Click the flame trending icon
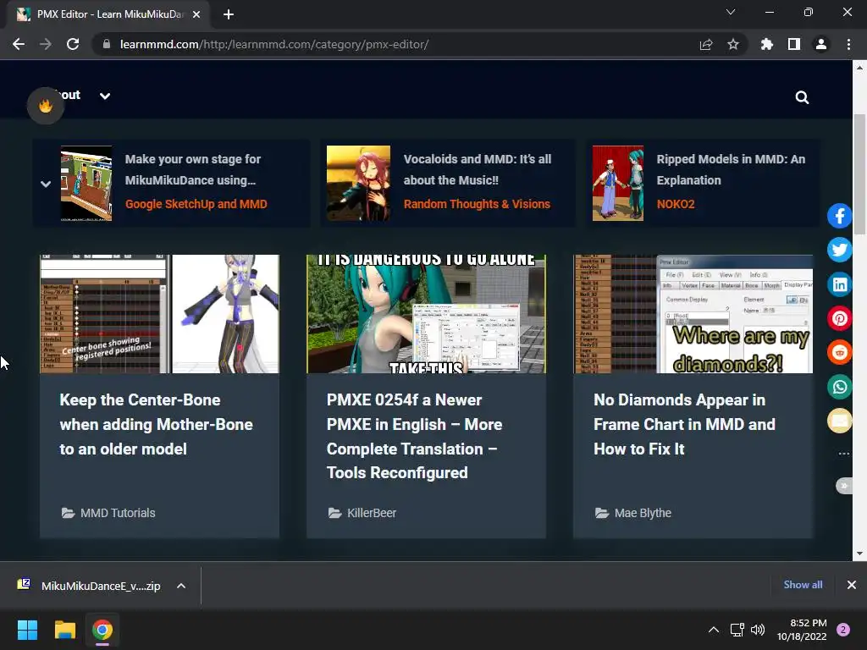This screenshot has width=867, height=650. click(46, 105)
